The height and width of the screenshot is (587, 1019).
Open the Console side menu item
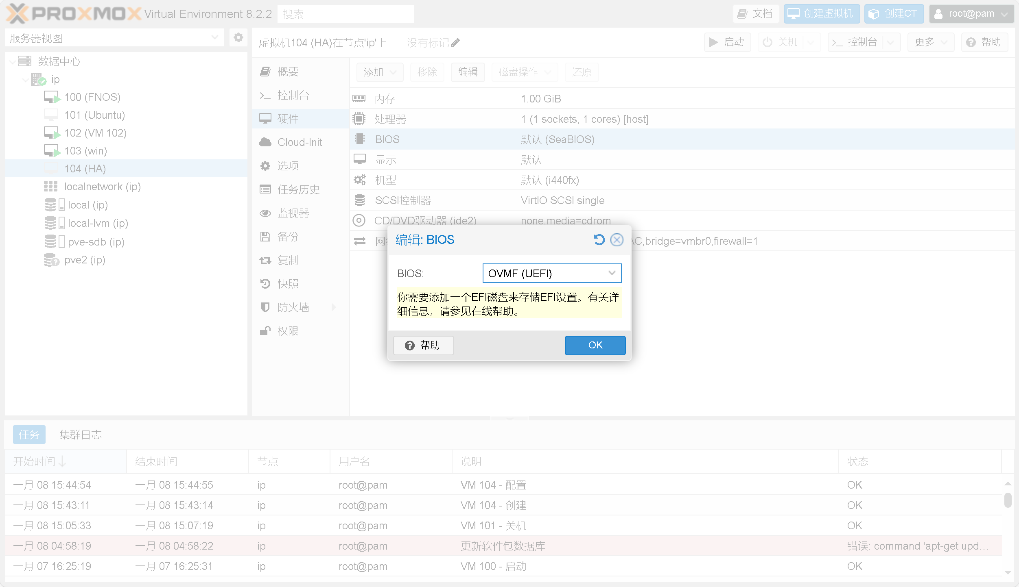(x=300, y=95)
